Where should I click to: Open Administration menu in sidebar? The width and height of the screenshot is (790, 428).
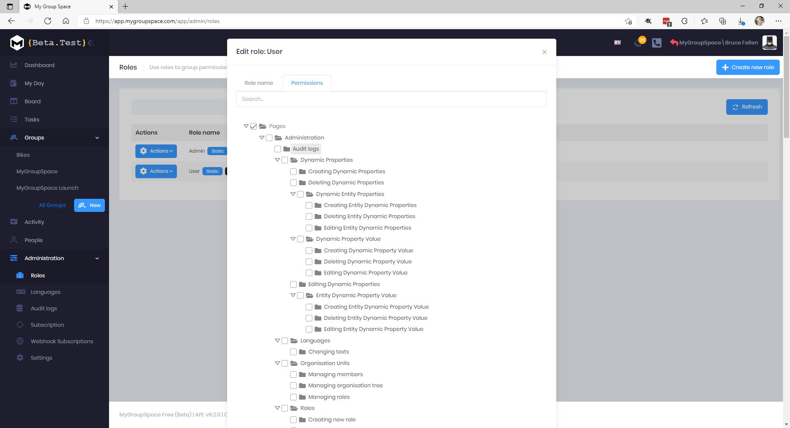pyautogui.click(x=54, y=258)
